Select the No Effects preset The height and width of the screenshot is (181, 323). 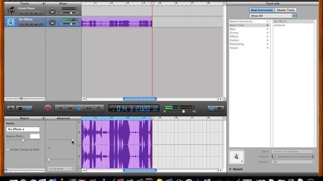294,21
